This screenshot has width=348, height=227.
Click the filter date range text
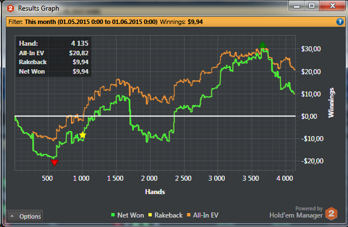click(91, 22)
